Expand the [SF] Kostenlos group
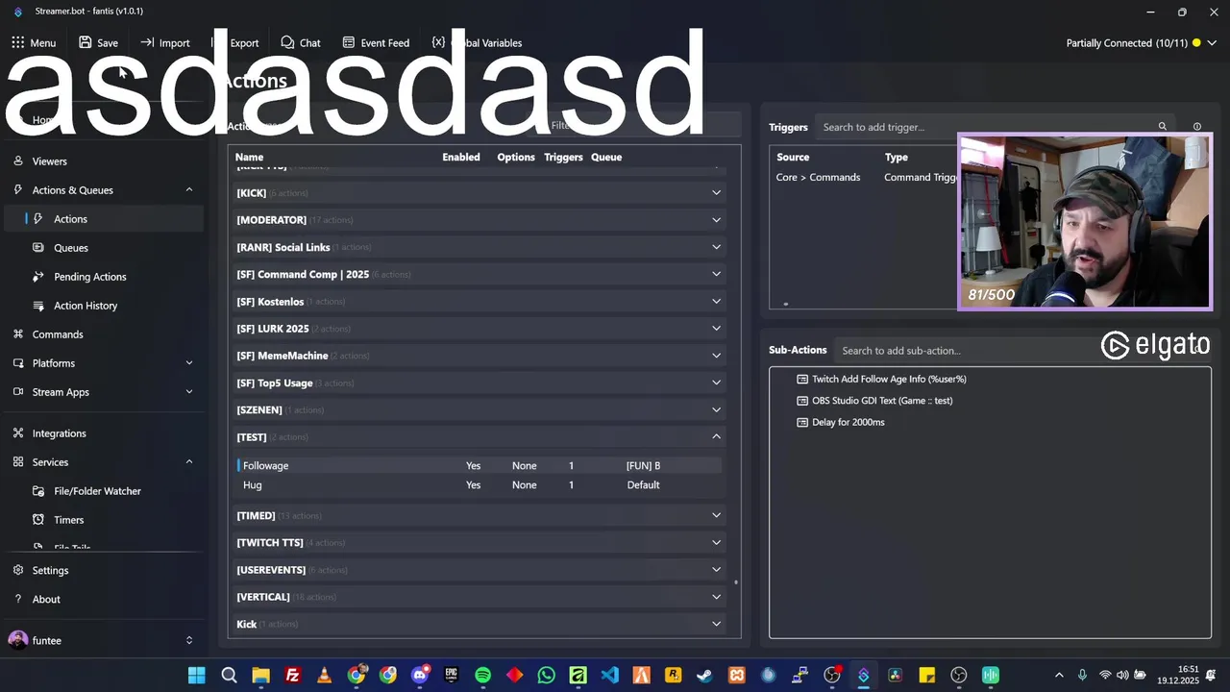Screen dimensions: 1230x692 pyautogui.click(x=716, y=301)
